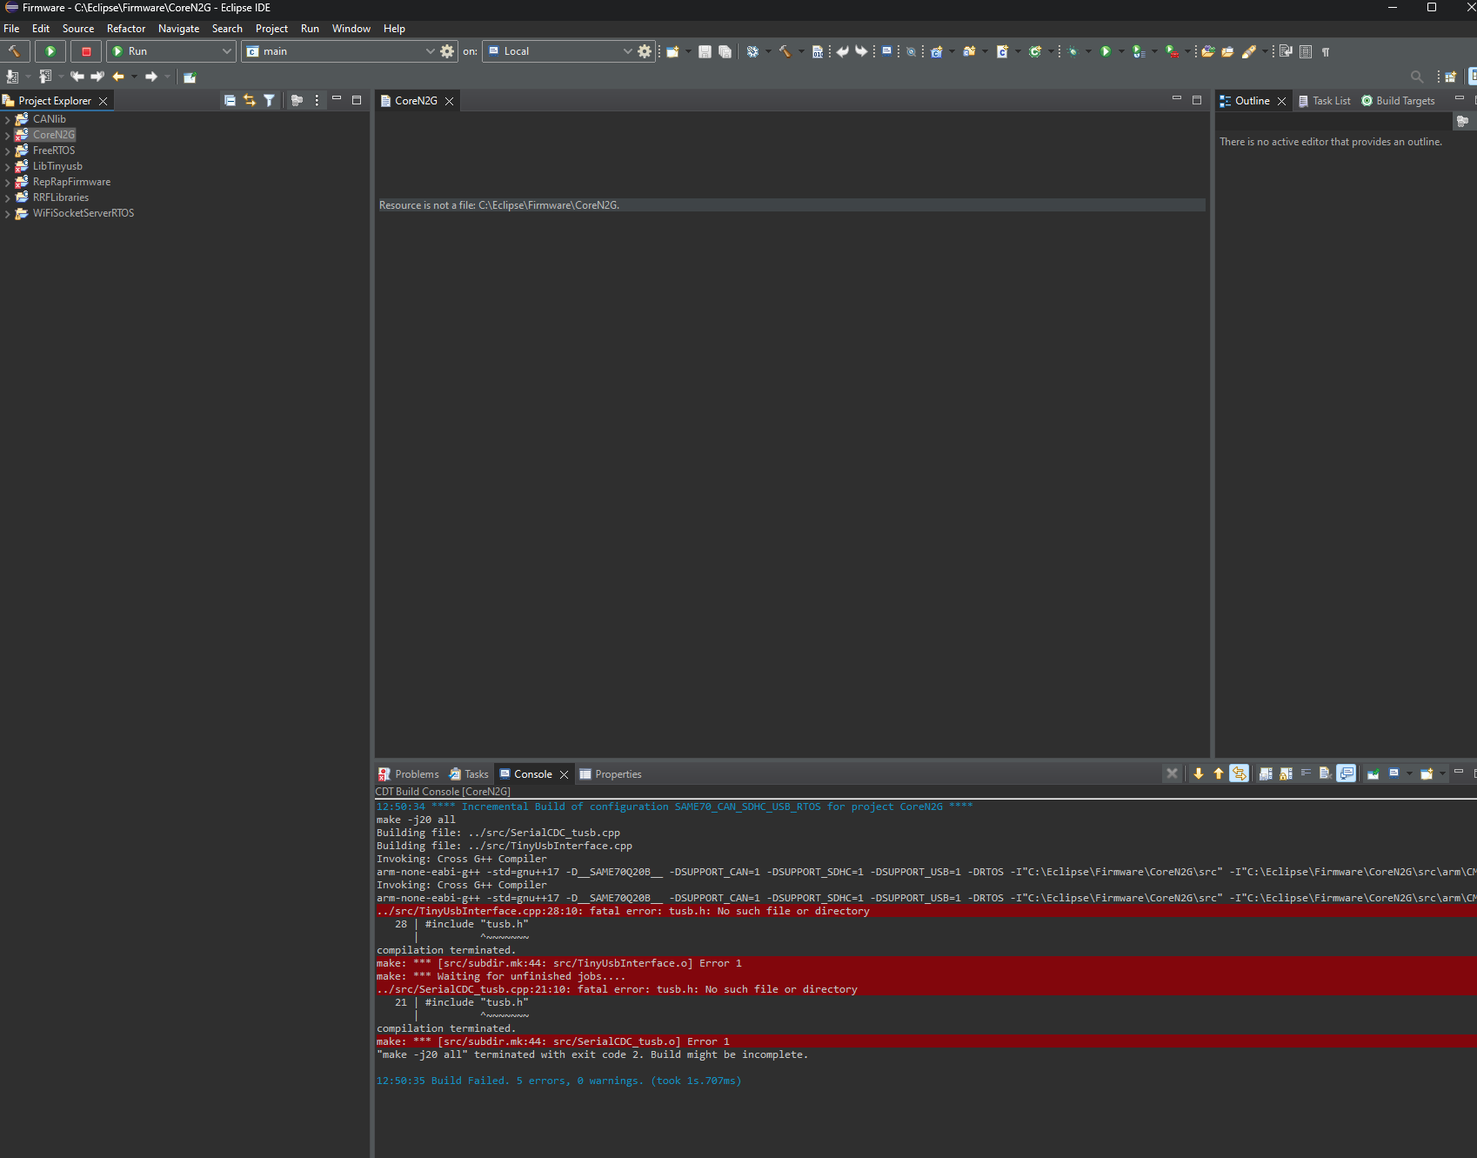Close the Console tab
This screenshot has height=1158, width=1477.
click(x=564, y=774)
